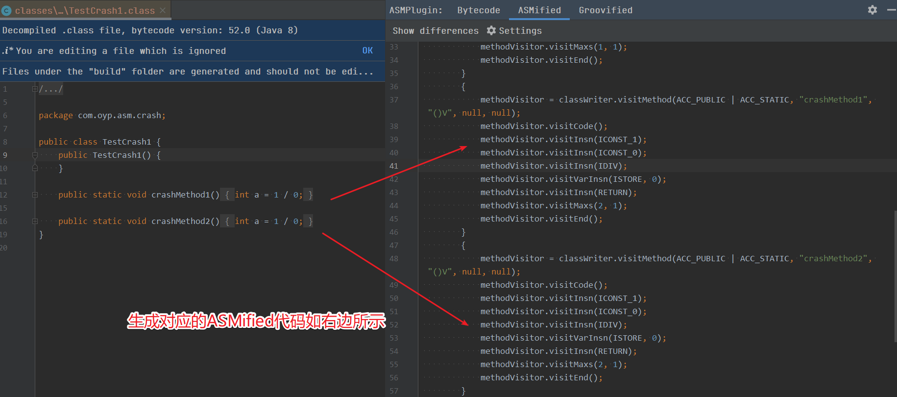Click visitInsn(ICONST_0) on line 51
This screenshot has height=397, width=897.
563,311
